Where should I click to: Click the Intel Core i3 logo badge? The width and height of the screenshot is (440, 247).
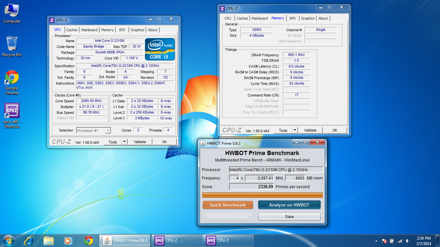click(x=160, y=49)
